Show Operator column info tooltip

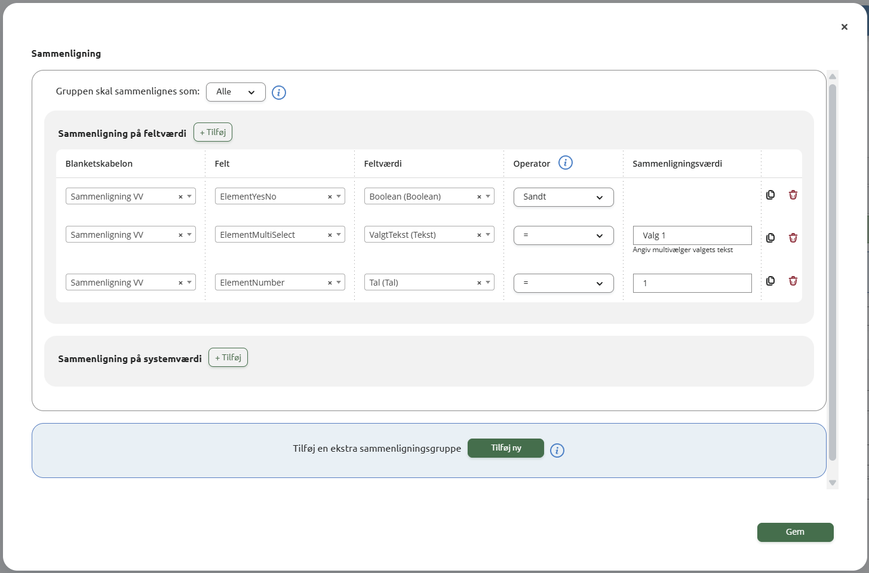tap(566, 163)
